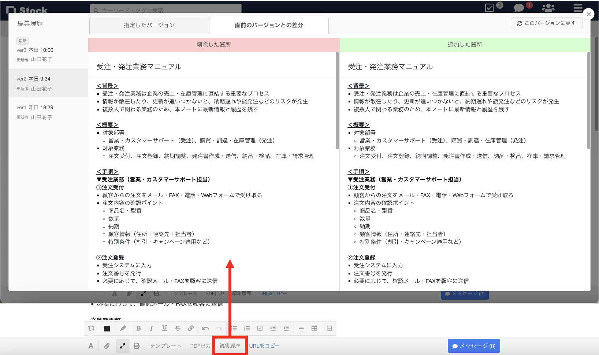Copy the note URL via URLをコピー
Screen dimensions: 599x355
(264, 345)
